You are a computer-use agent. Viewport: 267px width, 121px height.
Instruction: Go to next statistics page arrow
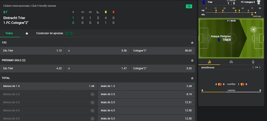[260, 67]
